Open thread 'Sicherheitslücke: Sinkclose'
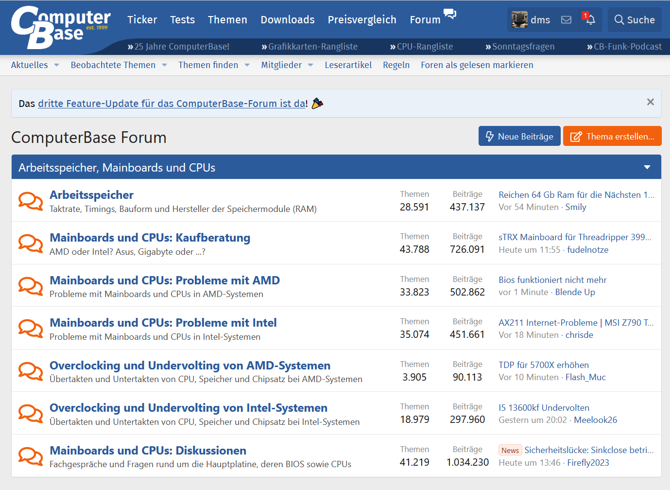The height and width of the screenshot is (490, 670). tap(589, 450)
